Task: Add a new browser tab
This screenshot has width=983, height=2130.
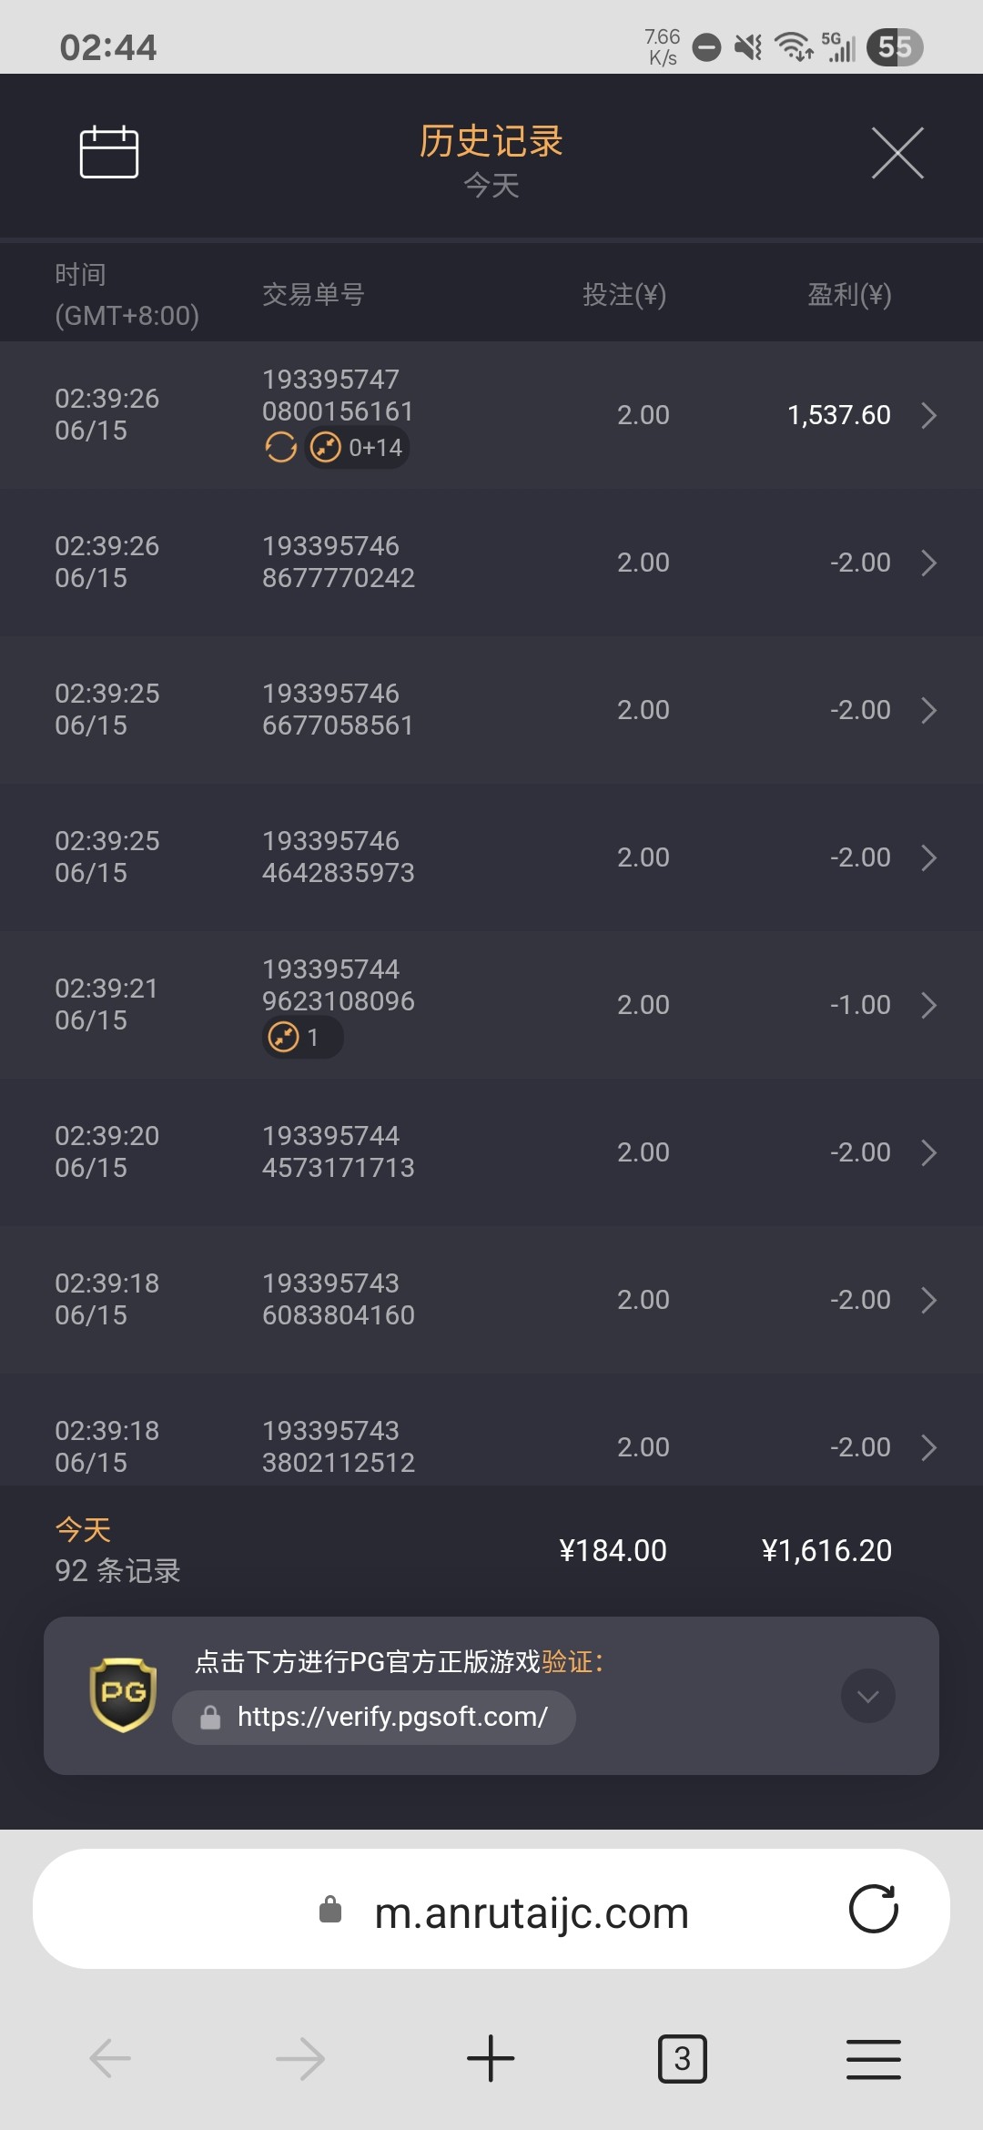Action: (491, 2059)
